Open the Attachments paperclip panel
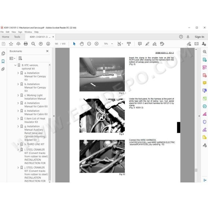Viewport: 208px width, 208px height. pyautogui.click(x=3, y=69)
